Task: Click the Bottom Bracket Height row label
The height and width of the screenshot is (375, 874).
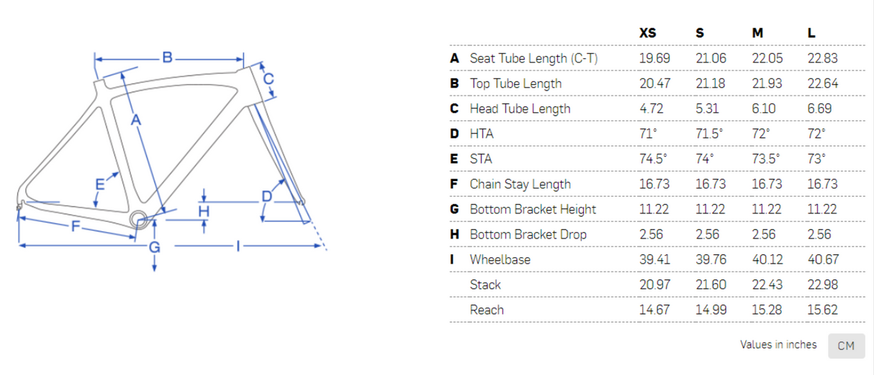Action: [533, 209]
